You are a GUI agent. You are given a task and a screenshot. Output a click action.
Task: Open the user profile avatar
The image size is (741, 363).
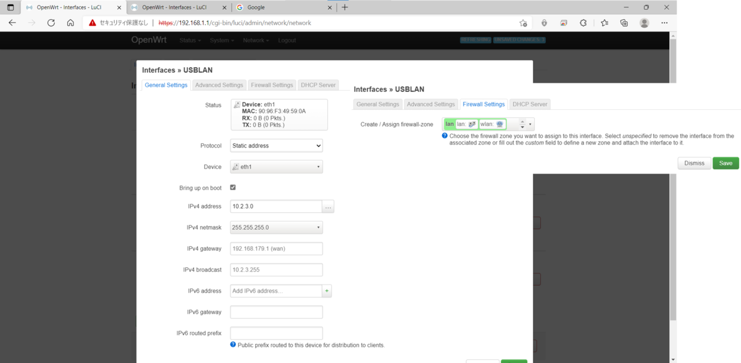pos(645,23)
